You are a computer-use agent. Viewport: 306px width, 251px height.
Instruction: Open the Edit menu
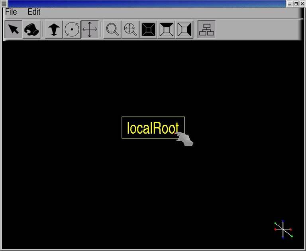tap(34, 12)
